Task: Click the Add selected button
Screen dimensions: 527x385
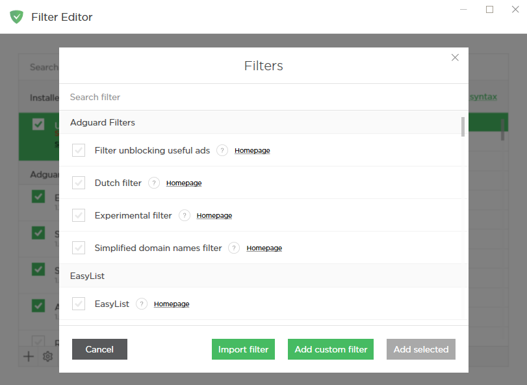Action: (421, 349)
